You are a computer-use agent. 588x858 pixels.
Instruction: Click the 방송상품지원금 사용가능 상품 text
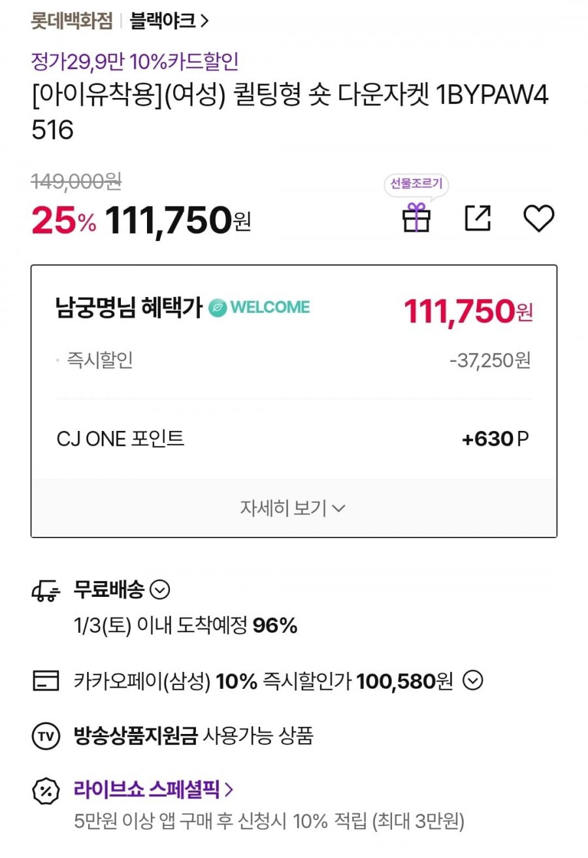194,736
